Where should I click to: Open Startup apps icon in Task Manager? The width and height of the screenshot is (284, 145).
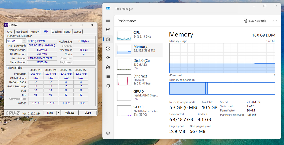pos(108,58)
